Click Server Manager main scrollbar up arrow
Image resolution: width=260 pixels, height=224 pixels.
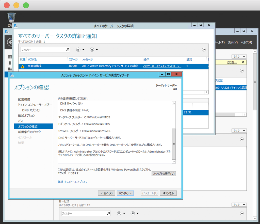coord(255,52)
